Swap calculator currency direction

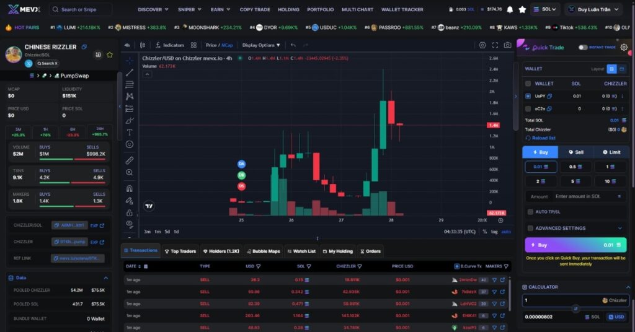(x=575, y=308)
